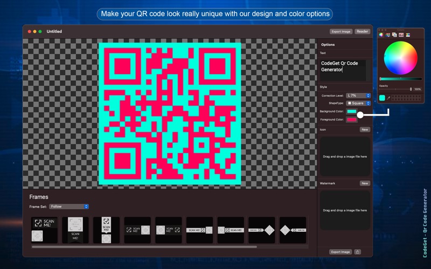Open the Correction Level dropdown
The height and width of the screenshot is (269, 431).
click(358, 96)
